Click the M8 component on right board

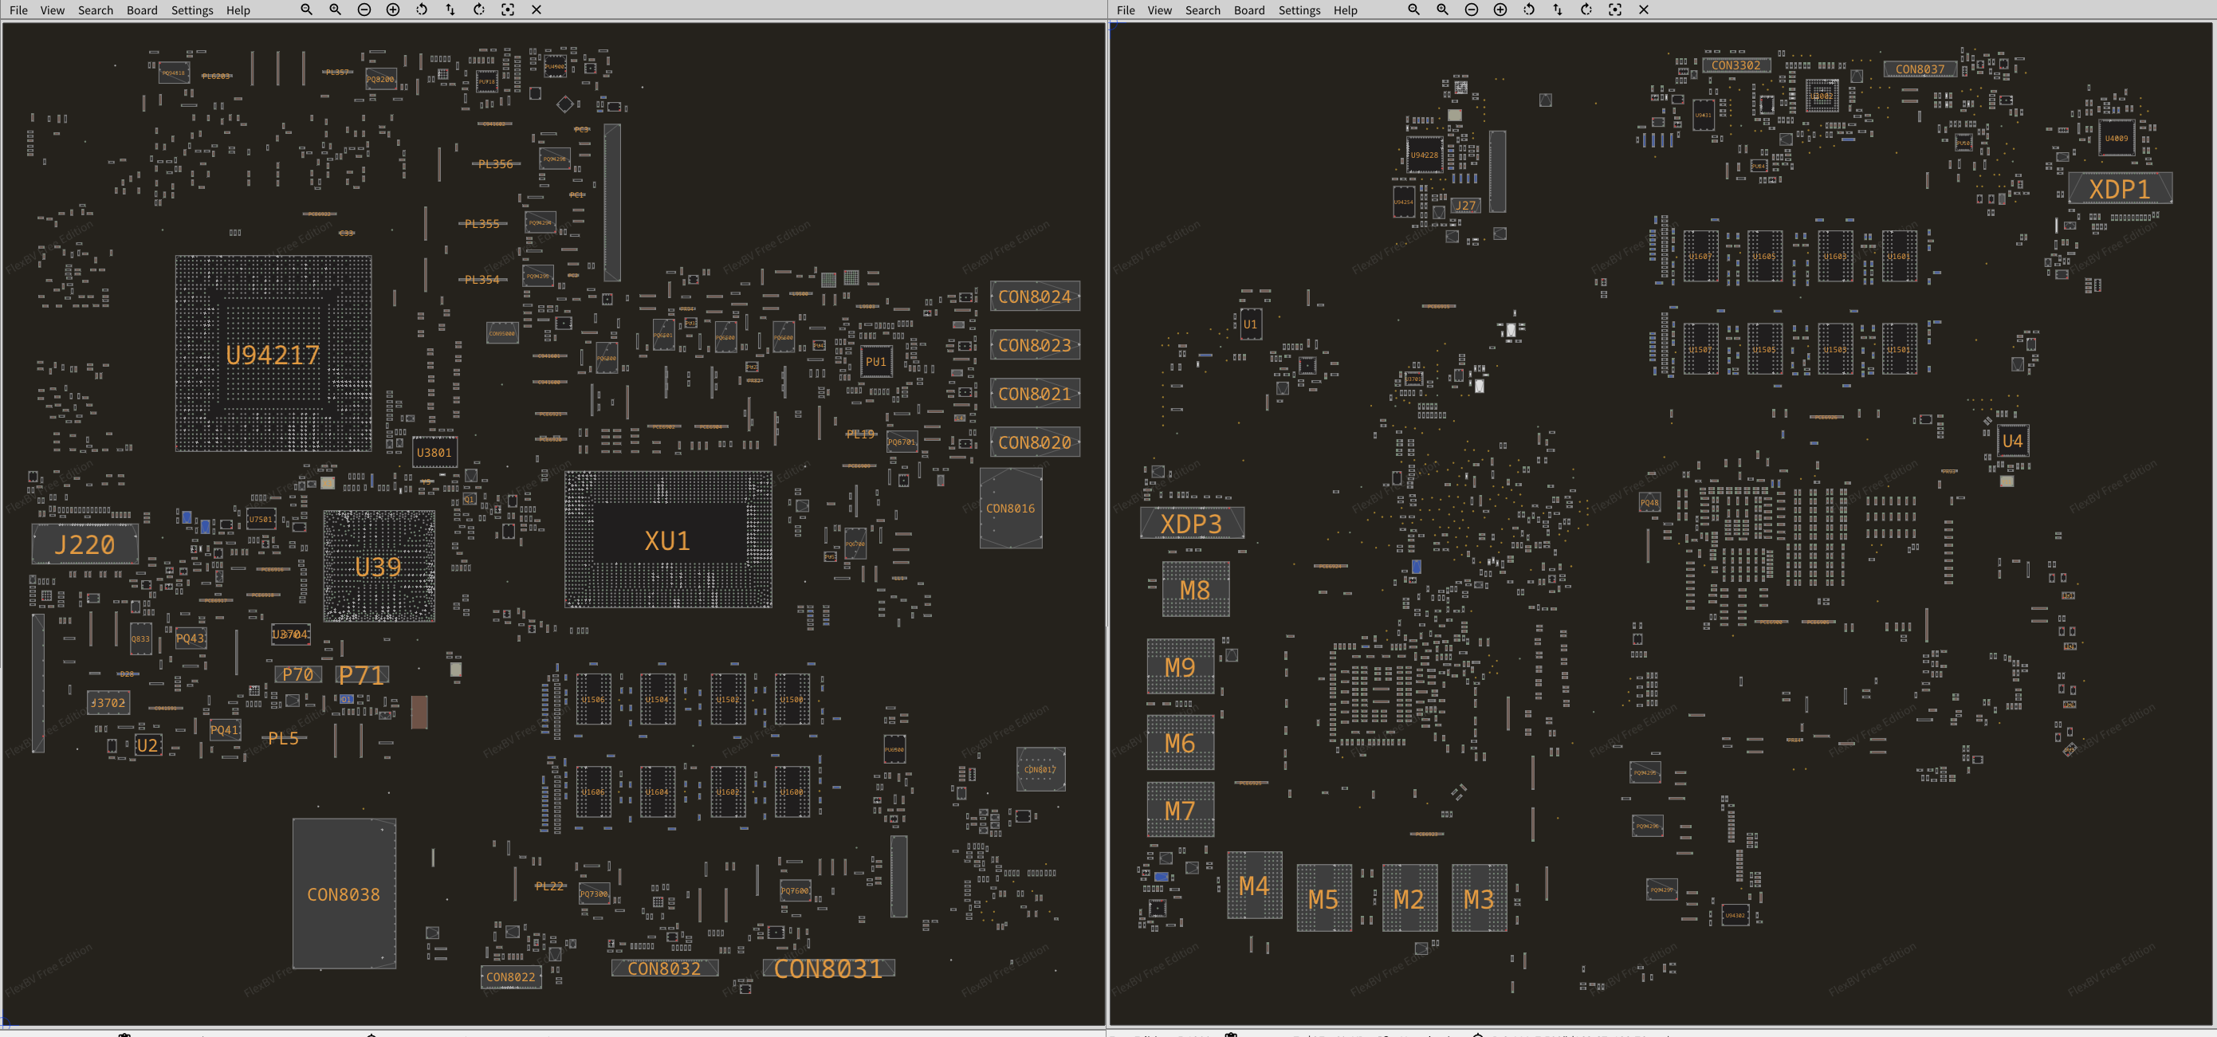1194,590
